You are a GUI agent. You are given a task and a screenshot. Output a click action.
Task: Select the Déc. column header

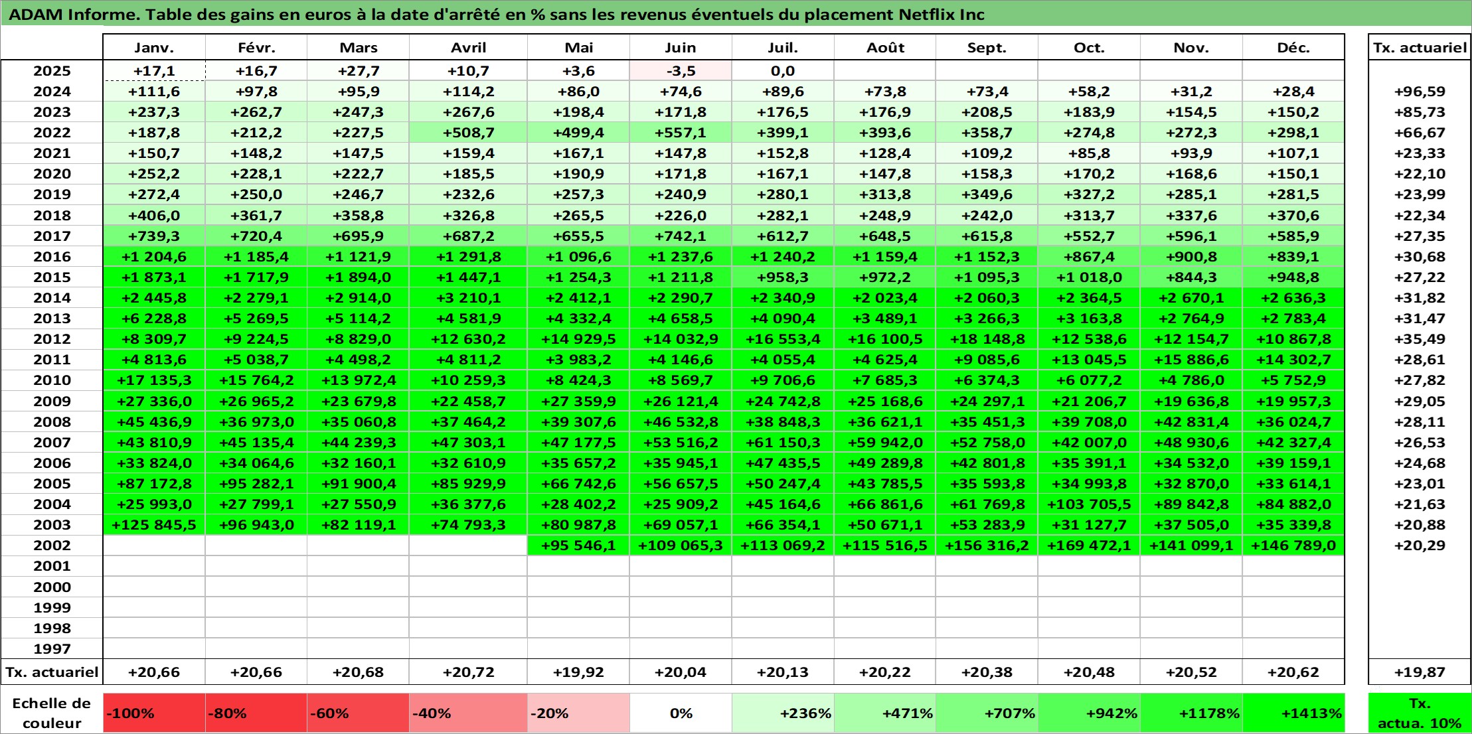(1293, 47)
